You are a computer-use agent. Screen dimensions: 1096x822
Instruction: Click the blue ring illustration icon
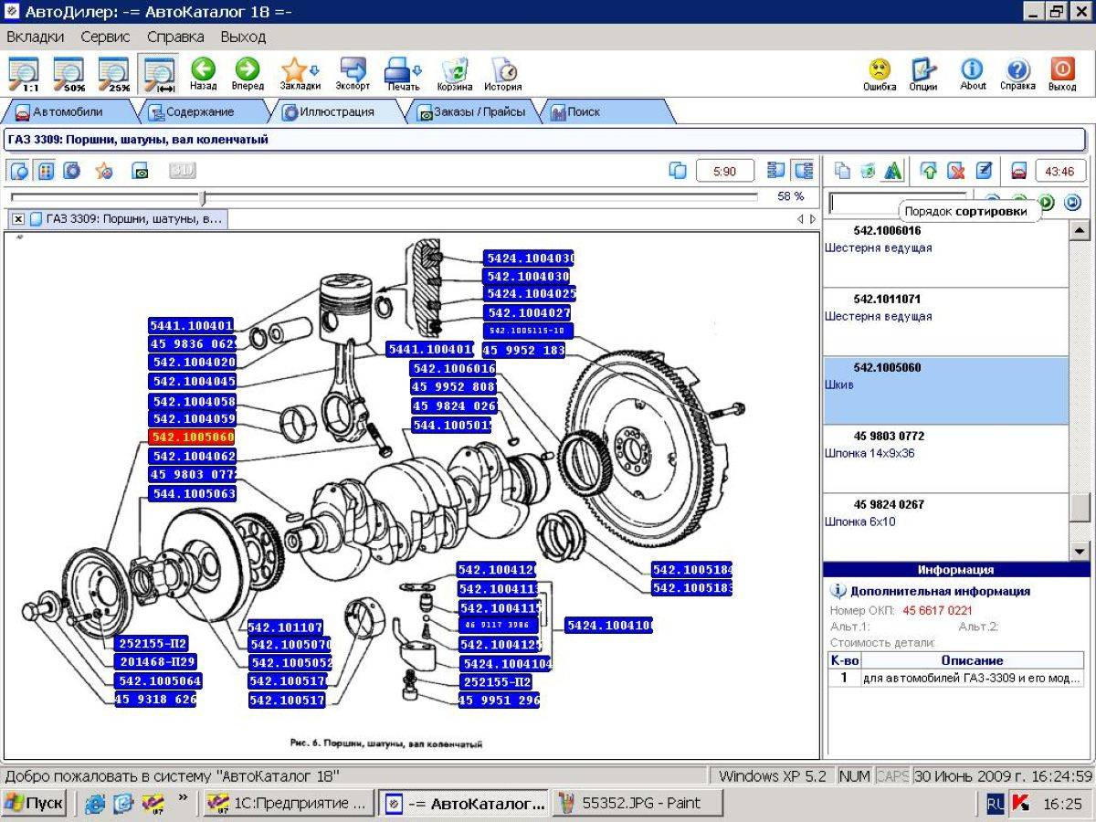point(71,171)
